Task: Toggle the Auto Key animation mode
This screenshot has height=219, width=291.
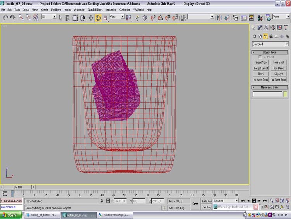Action: pyautogui.click(x=207, y=201)
